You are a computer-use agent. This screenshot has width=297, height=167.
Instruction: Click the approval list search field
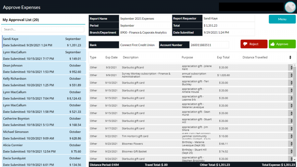[x=43, y=29]
